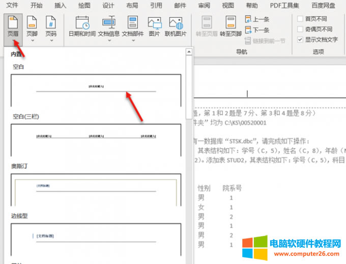The height and width of the screenshot is (264, 346).
Task: Uncheck the 显示文档文字 checkbox
Action: pos(300,39)
